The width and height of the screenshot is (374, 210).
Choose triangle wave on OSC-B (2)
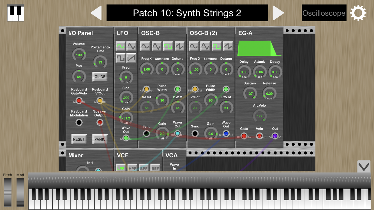coord(205,46)
